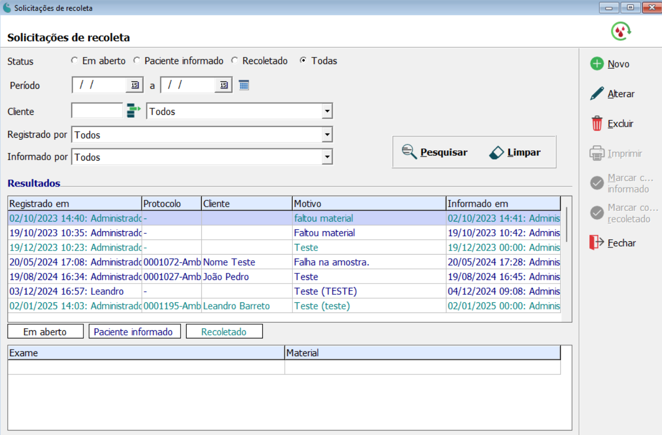Select the row registered 20/05/2024 17:08
This screenshot has width=662, height=435.
[284, 262]
